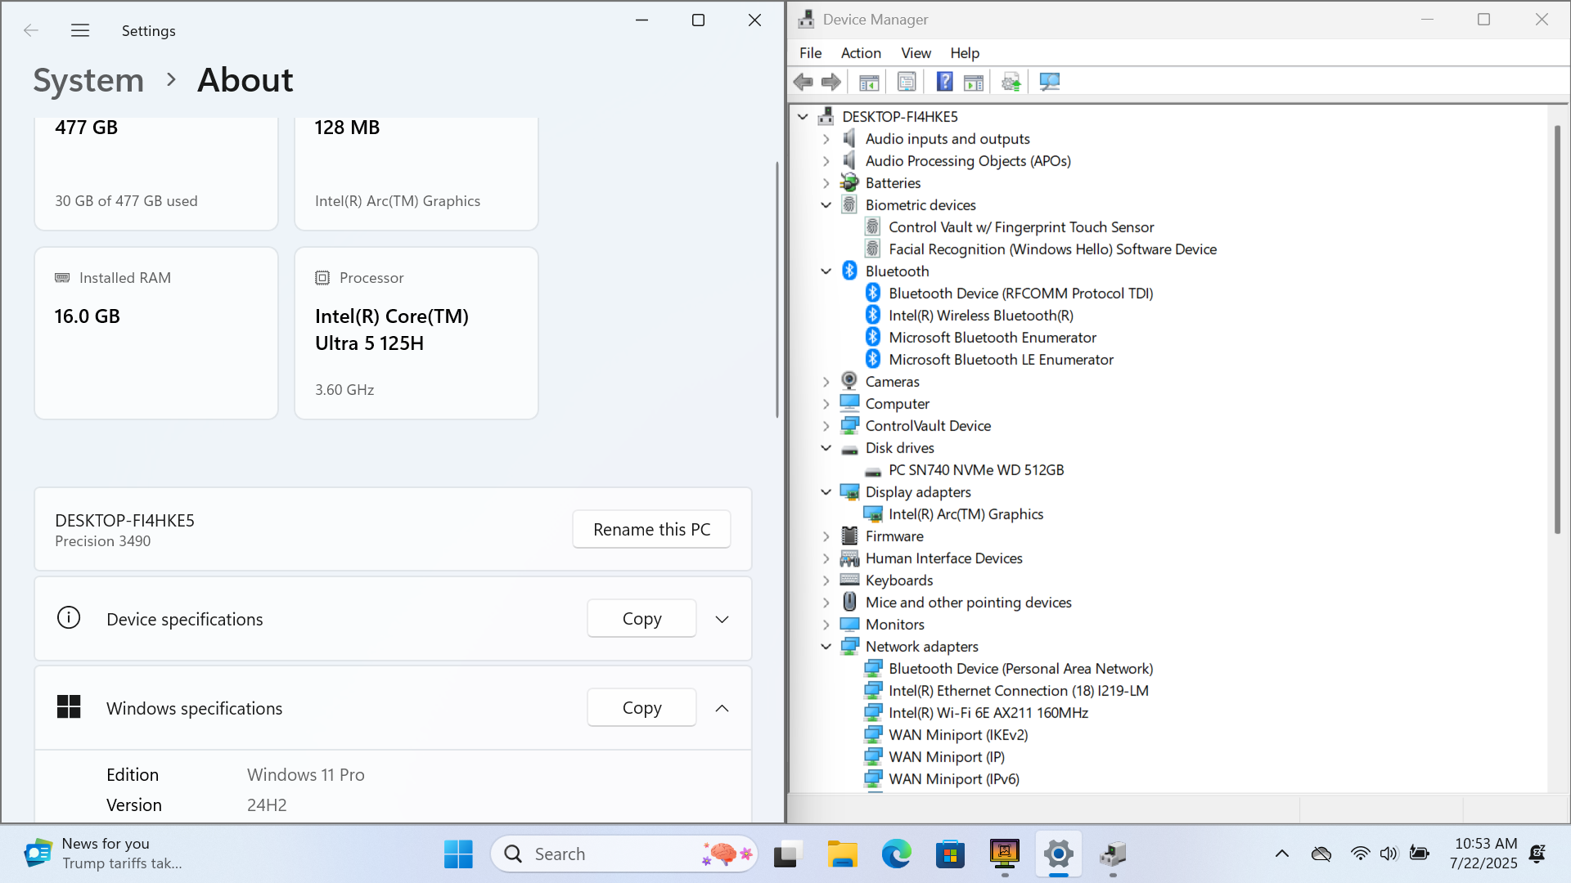Click the taskbar Search box
Viewport: 1571px width, 883px height.
point(624,854)
